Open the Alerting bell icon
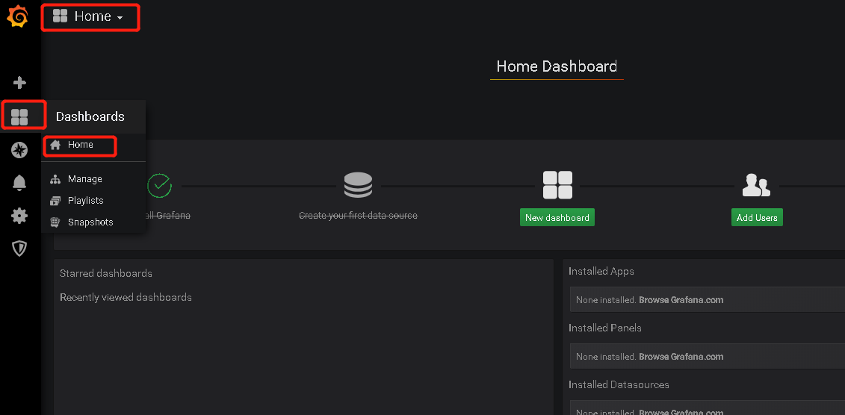This screenshot has height=415, width=845. tap(19, 183)
